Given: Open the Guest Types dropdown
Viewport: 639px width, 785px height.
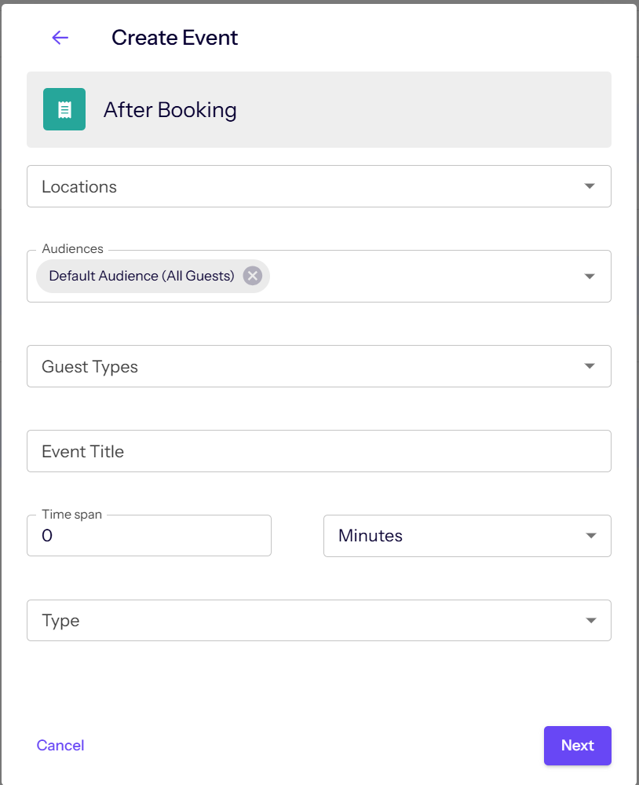Looking at the screenshot, I should tap(319, 366).
